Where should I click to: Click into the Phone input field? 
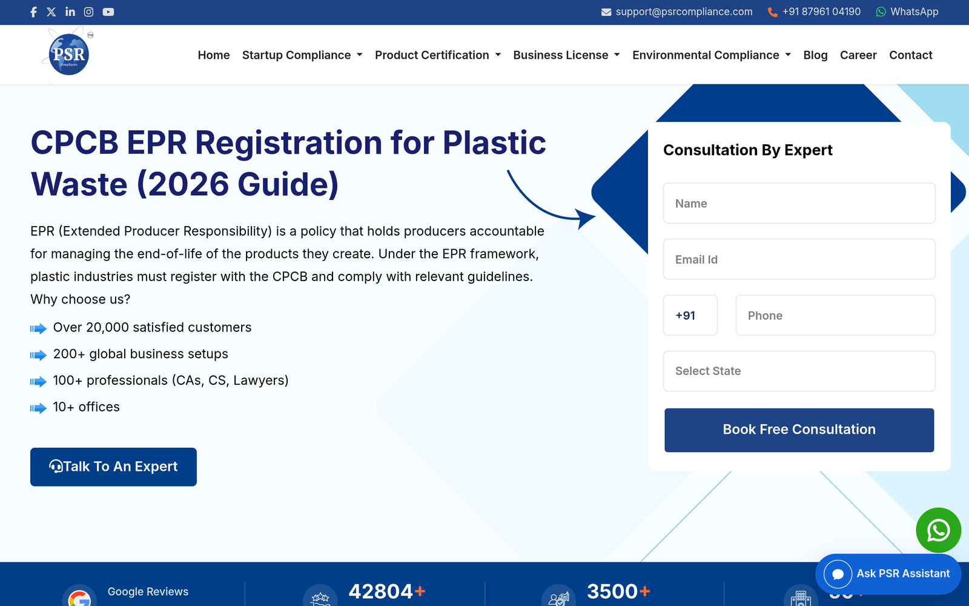[836, 315]
